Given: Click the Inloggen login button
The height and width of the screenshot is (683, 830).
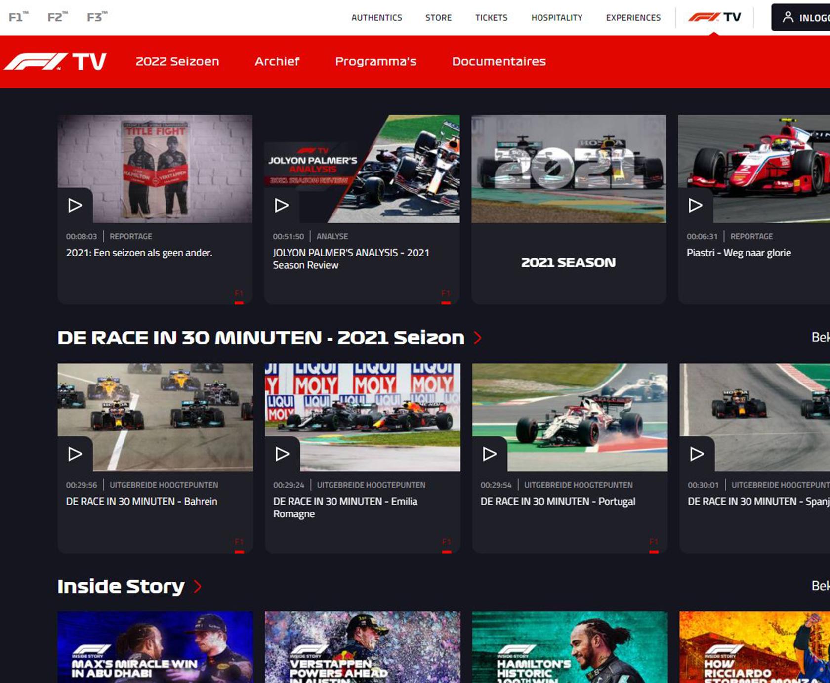Looking at the screenshot, I should 801,17.
